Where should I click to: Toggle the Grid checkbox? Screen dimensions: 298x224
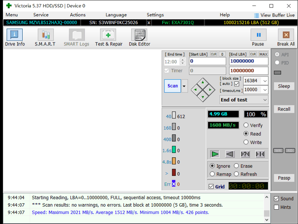211,187
